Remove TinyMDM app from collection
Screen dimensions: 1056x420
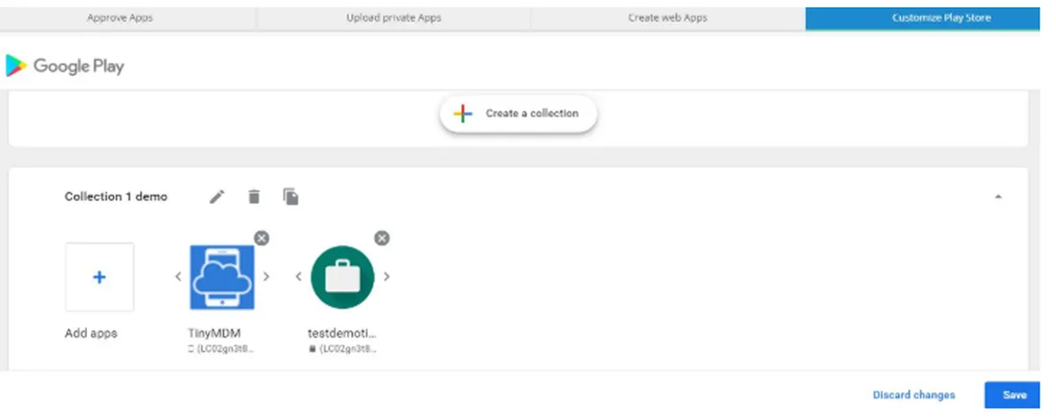(x=261, y=238)
